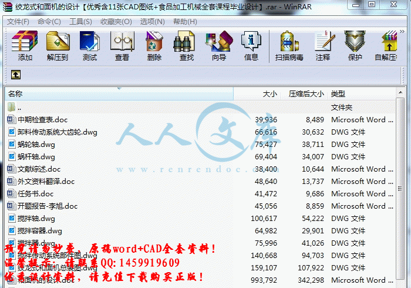This screenshot has height=288, width=411.
Task: Select file 中期检查表.doc
Action: coord(43,120)
